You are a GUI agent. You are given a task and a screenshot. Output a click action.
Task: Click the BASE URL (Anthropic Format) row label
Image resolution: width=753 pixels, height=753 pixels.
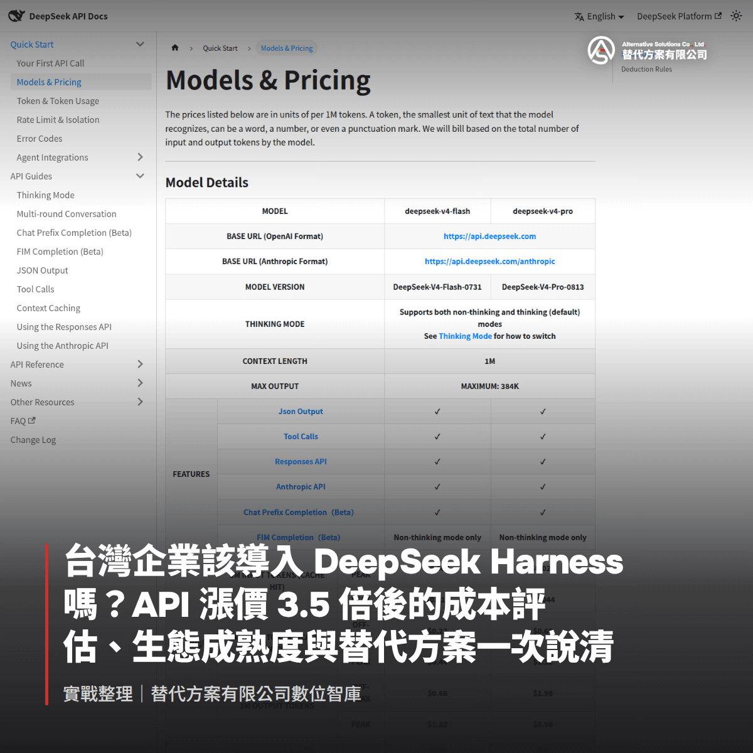click(x=275, y=262)
